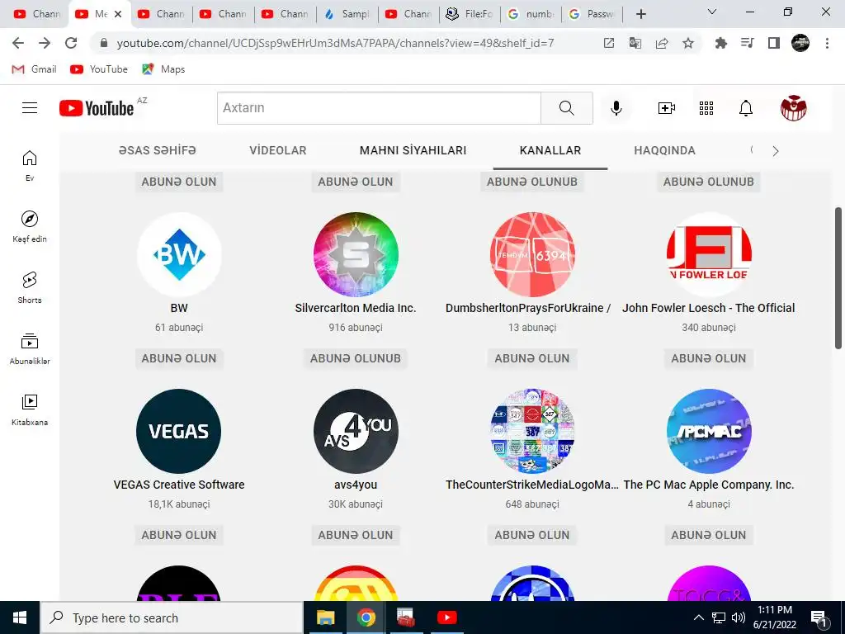Click the browser address bar URL
Image resolution: width=845 pixels, height=634 pixels.
tap(335, 43)
